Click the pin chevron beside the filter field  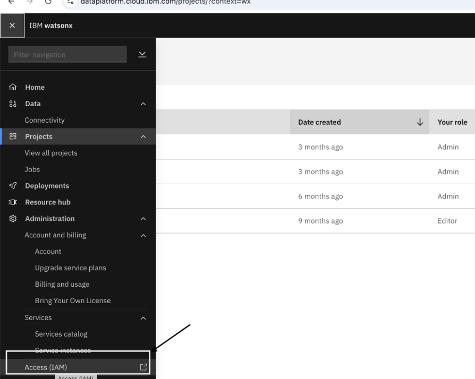tap(142, 54)
